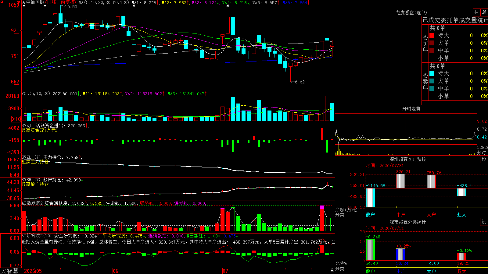
Task: Click the teal 中单 swatch under 委卖单
Action: 432,89
